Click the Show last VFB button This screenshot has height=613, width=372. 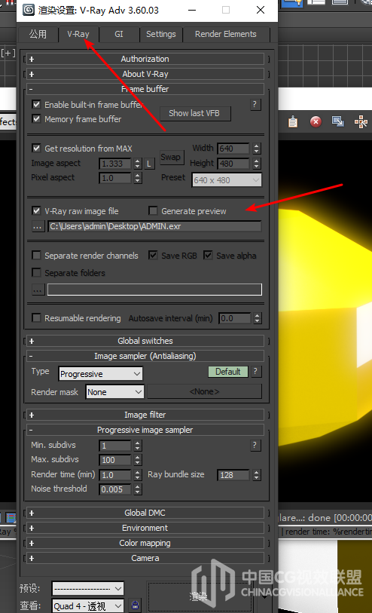(x=195, y=113)
